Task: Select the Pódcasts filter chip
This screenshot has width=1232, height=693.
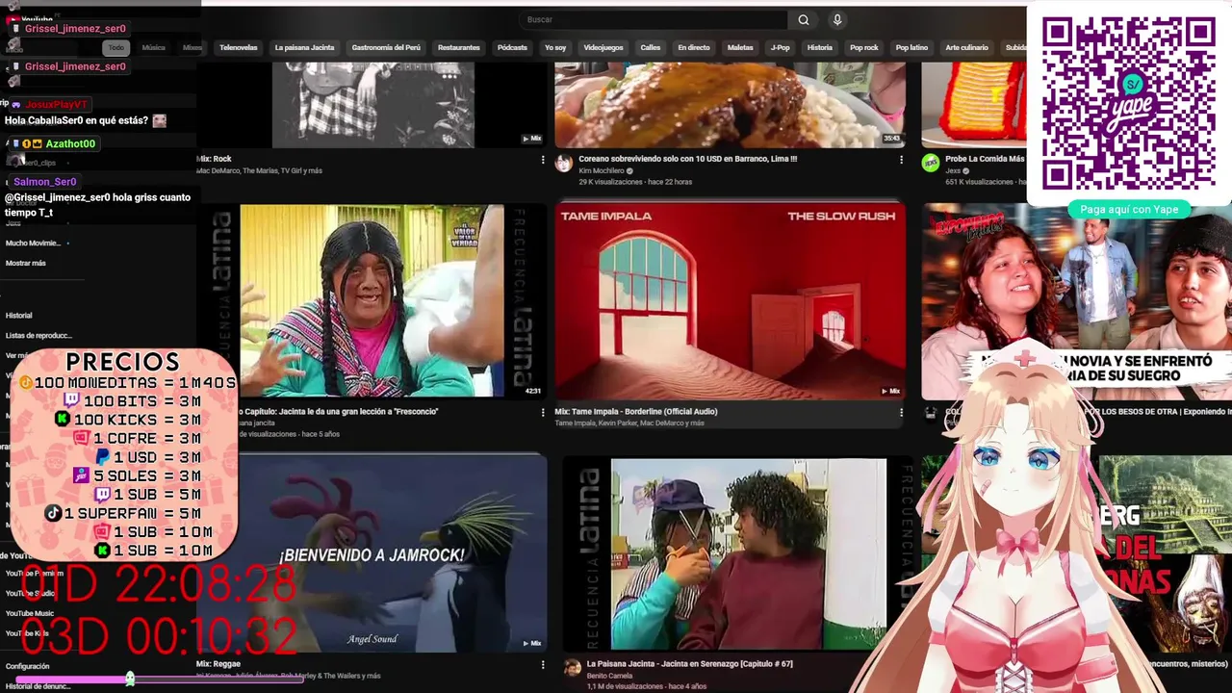Action: tap(512, 47)
